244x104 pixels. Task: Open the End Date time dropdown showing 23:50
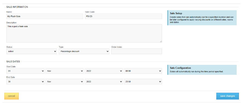coord(143,81)
